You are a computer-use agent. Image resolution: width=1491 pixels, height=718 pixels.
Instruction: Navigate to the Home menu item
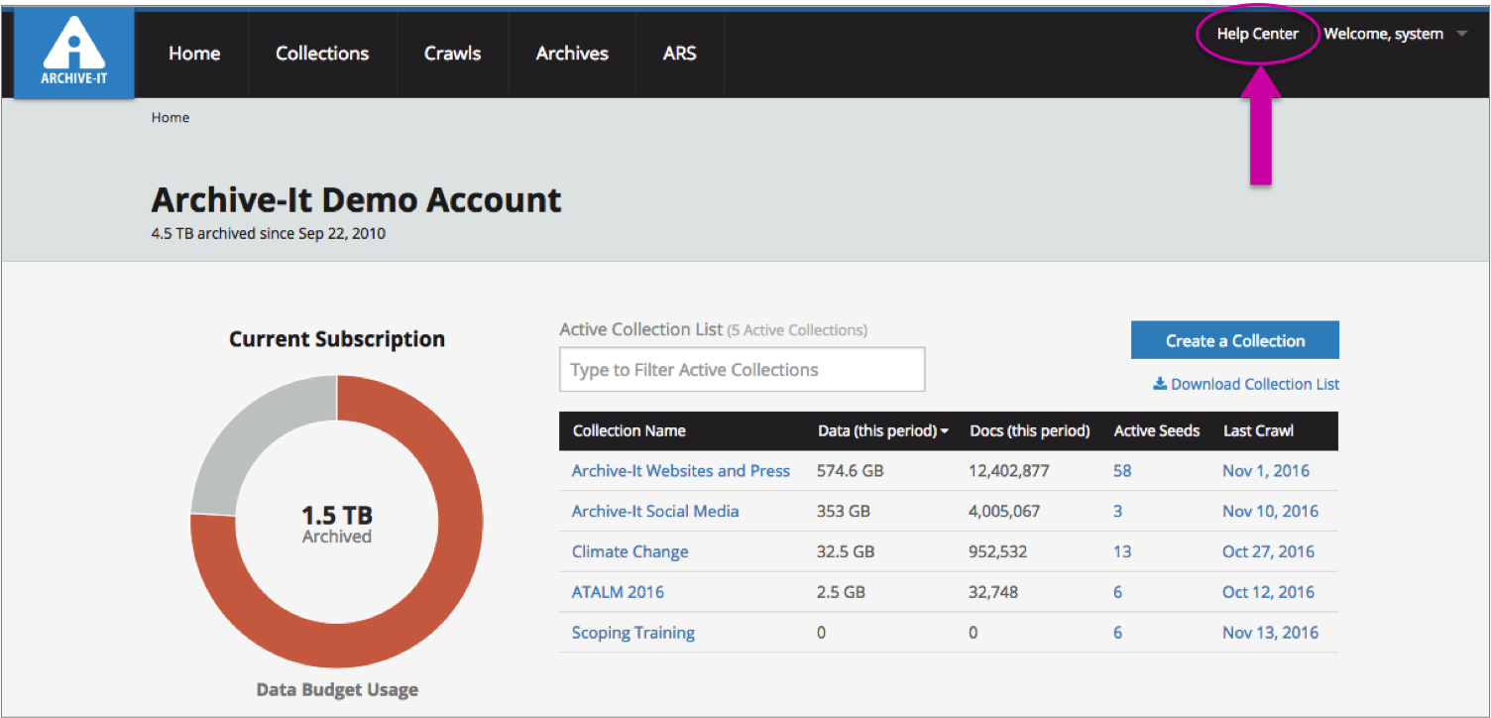tap(194, 54)
